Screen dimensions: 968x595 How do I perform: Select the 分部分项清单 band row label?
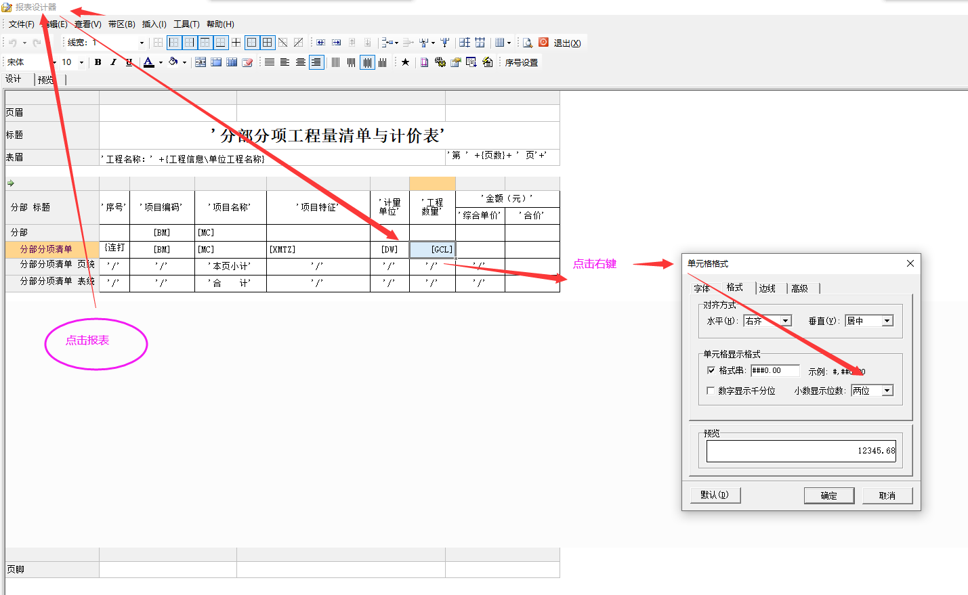pyautogui.click(x=52, y=249)
